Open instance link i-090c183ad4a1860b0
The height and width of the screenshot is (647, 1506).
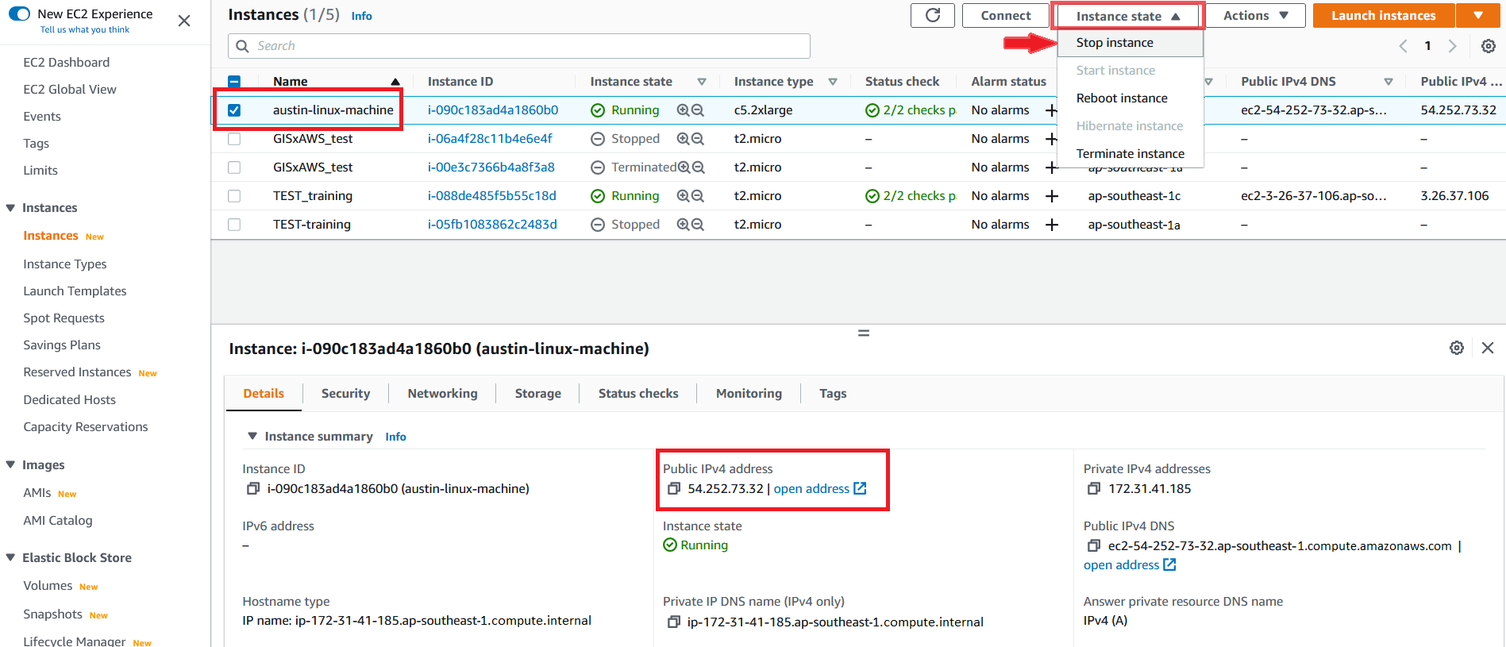point(493,110)
